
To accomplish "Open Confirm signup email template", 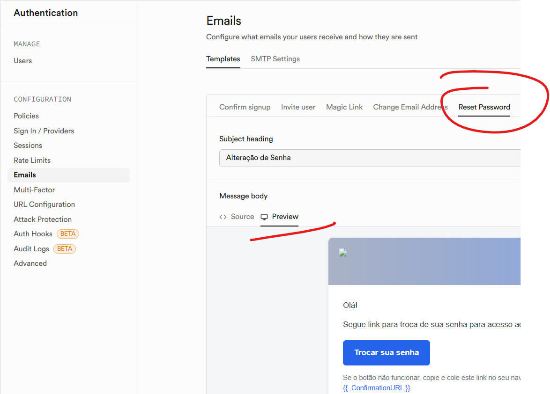I will 245,107.
